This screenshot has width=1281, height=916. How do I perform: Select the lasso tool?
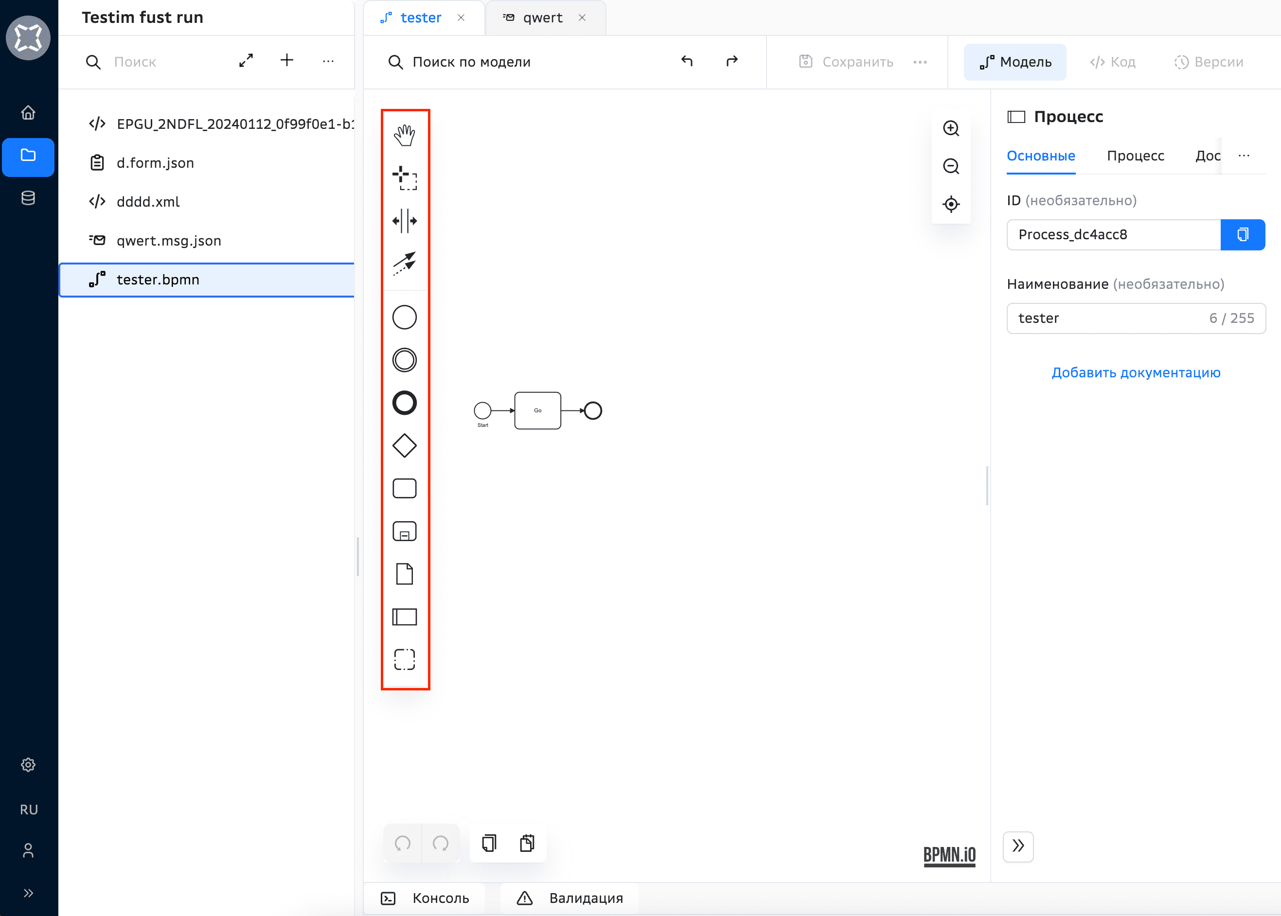tap(404, 177)
